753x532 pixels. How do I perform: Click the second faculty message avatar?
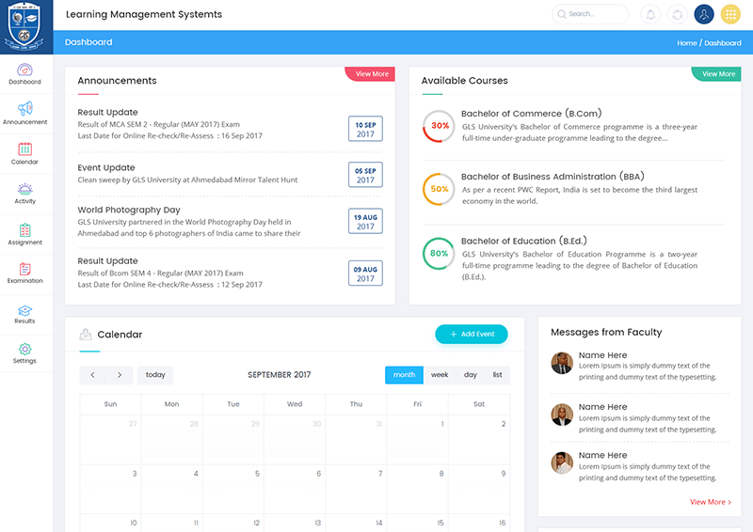pyautogui.click(x=562, y=415)
